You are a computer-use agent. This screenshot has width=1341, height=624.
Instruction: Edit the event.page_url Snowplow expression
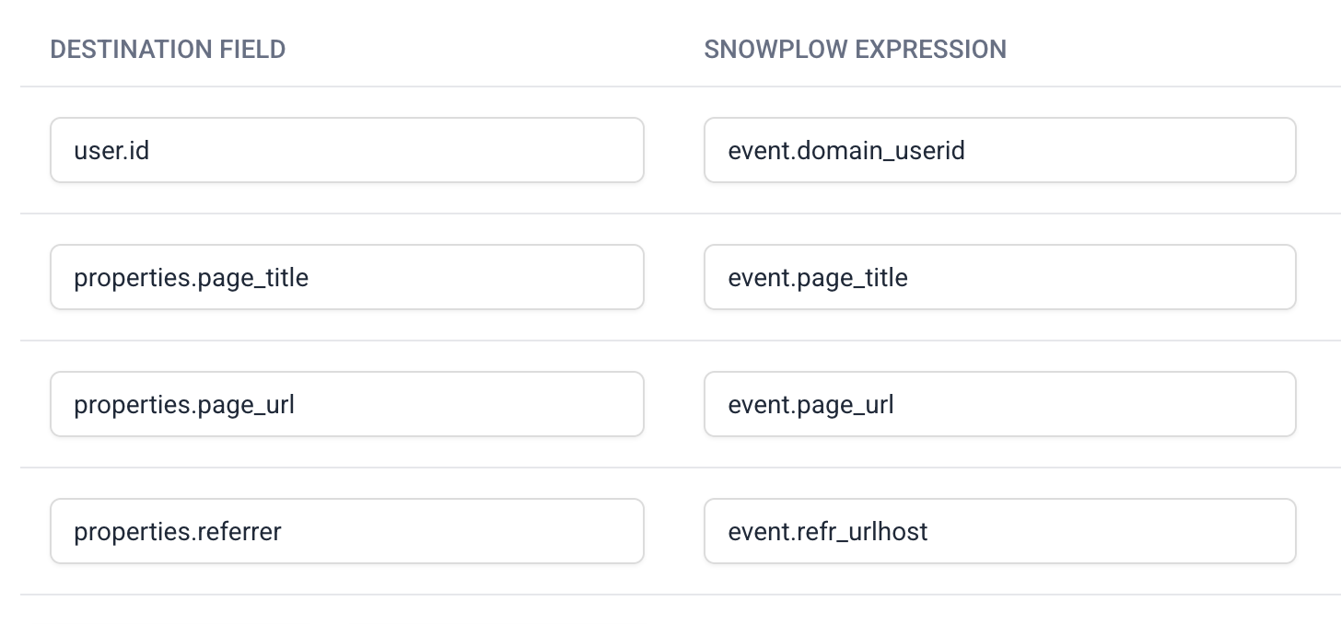(999, 404)
